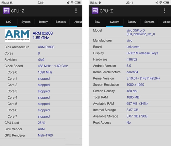Tap the CPU-Z app icon in right screen
Image resolution: width=171 pixels, height=146 pixels.
(95, 11)
